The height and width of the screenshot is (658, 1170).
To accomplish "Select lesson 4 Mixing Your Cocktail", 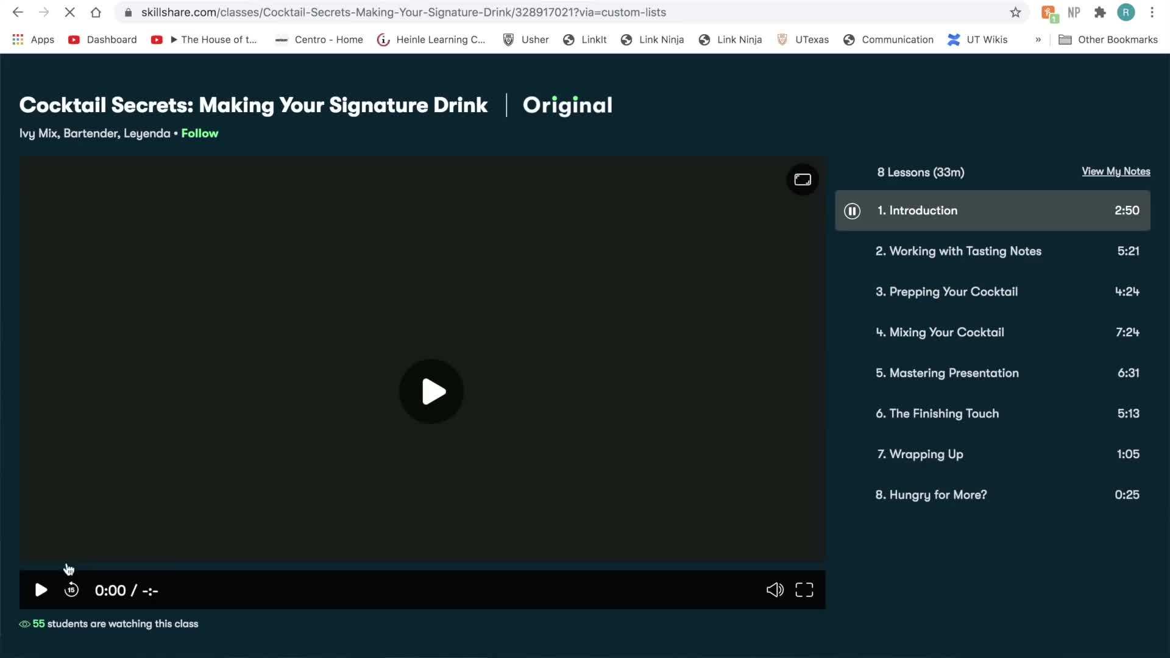I will (x=946, y=333).
